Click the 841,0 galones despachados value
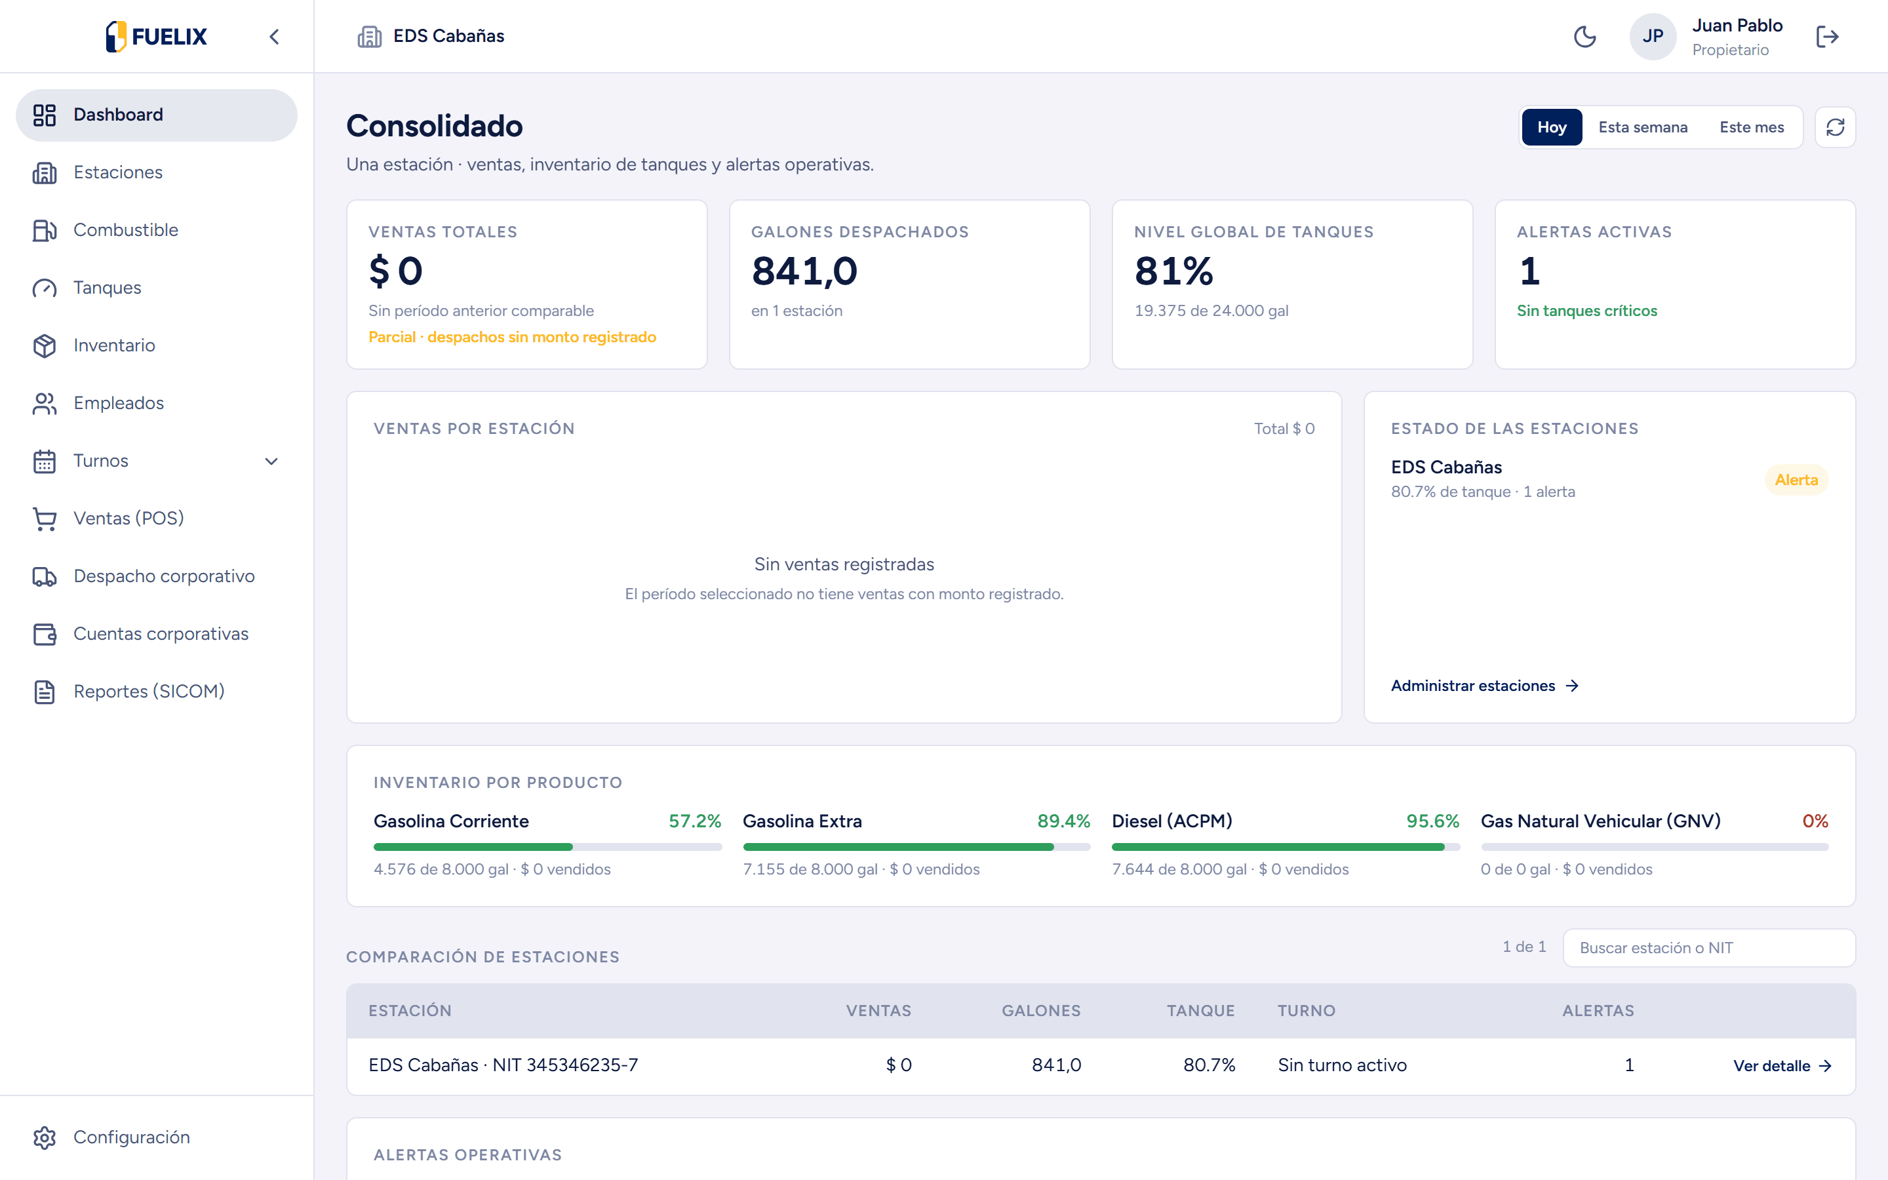Image resolution: width=1888 pixels, height=1180 pixels. pos(804,271)
